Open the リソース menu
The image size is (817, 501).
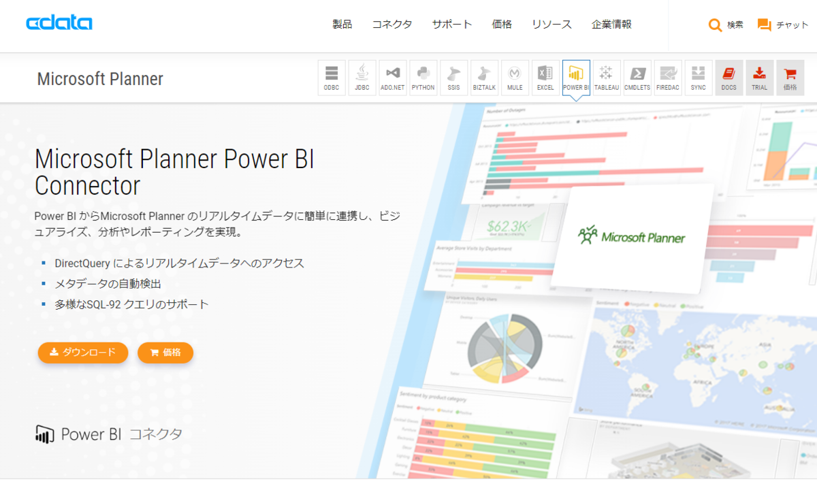(551, 25)
